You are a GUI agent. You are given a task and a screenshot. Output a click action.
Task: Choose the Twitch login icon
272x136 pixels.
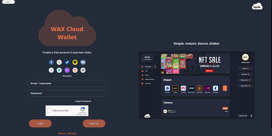(x=67, y=70)
